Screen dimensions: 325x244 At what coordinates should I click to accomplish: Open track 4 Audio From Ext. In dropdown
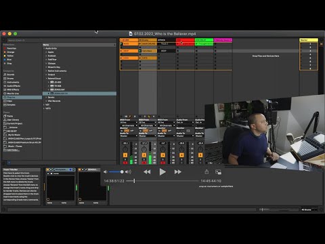point(185,123)
